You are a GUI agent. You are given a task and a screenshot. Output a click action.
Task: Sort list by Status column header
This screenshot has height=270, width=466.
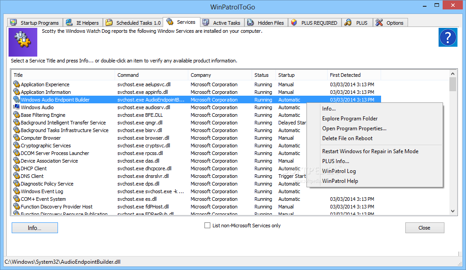(x=264, y=75)
